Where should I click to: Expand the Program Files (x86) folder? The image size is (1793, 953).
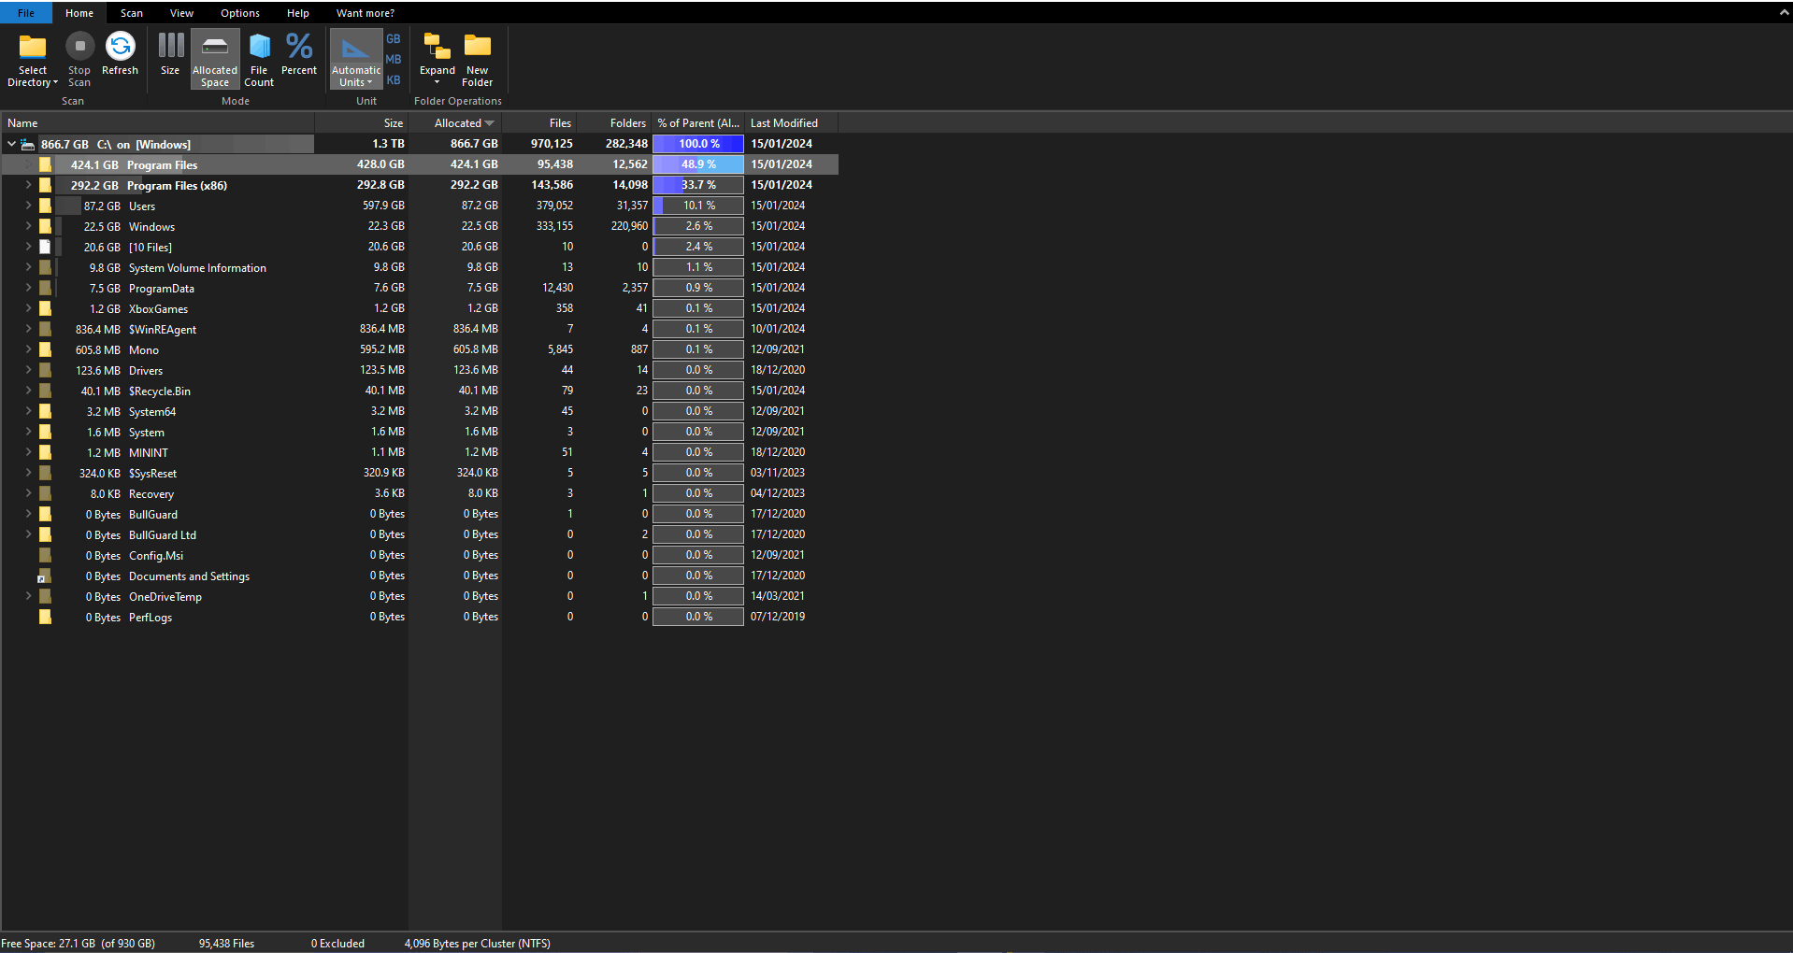[x=28, y=185]
